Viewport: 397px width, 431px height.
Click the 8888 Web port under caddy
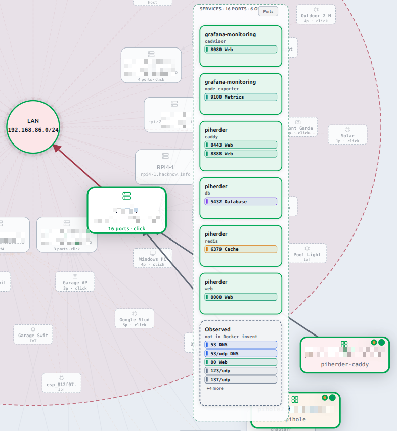click(241, 154)
